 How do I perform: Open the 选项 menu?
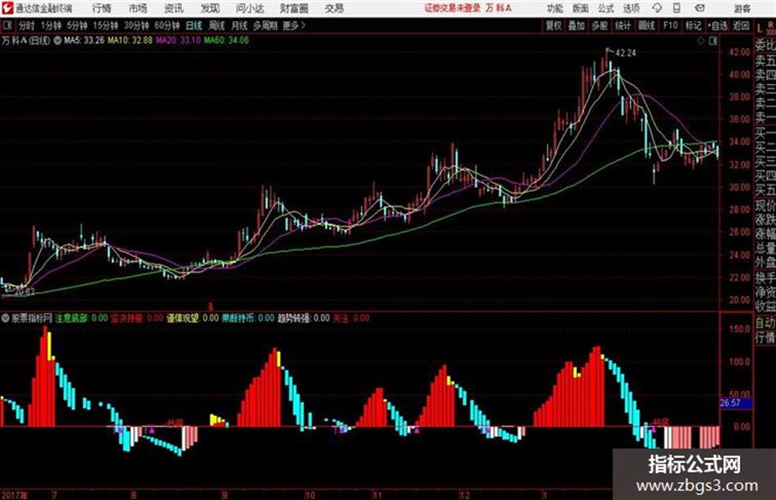point(631,8)
